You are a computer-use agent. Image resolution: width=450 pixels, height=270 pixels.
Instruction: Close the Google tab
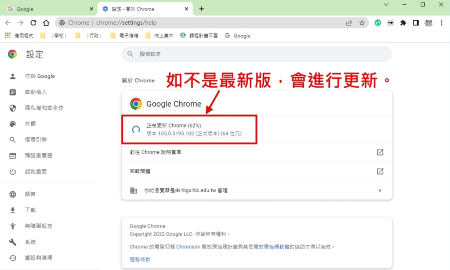point(91,9)
